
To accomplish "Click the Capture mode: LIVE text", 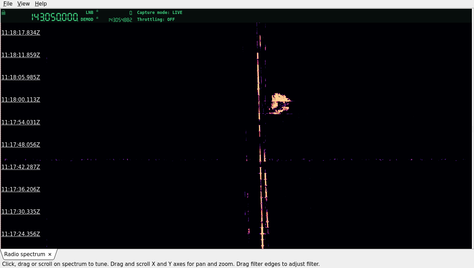I will (160, 13).
